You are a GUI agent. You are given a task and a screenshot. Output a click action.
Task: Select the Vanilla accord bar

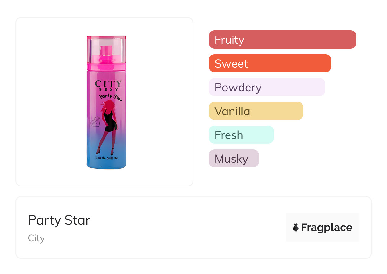[x=256, y=111]
